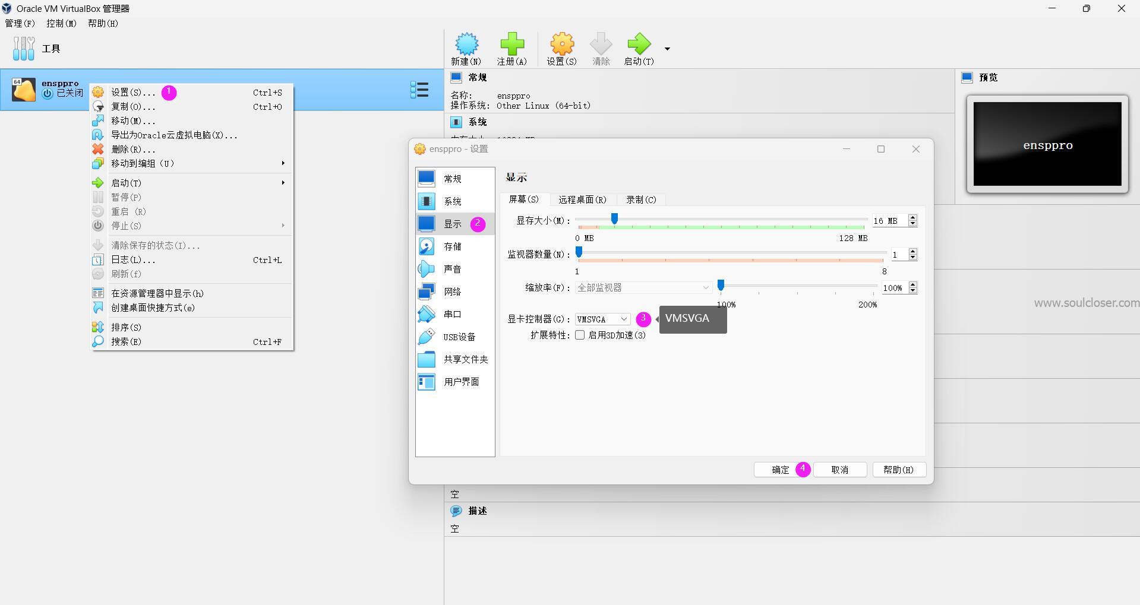Viewport: 1140px width, 605px height.
Task: Select the 共享文件夹 folder icon in settings
Action: pos(426,359)
